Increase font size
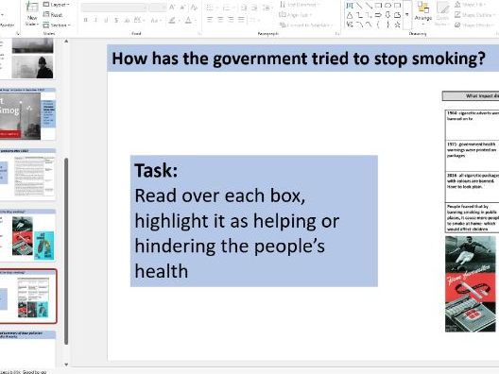499x374 pixels. click(172, 7)
